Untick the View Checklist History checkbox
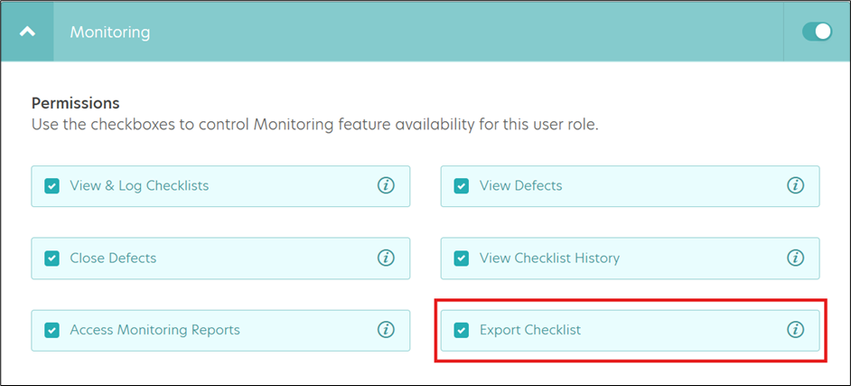Screen dimensions: 851x386 pos(462,258)
